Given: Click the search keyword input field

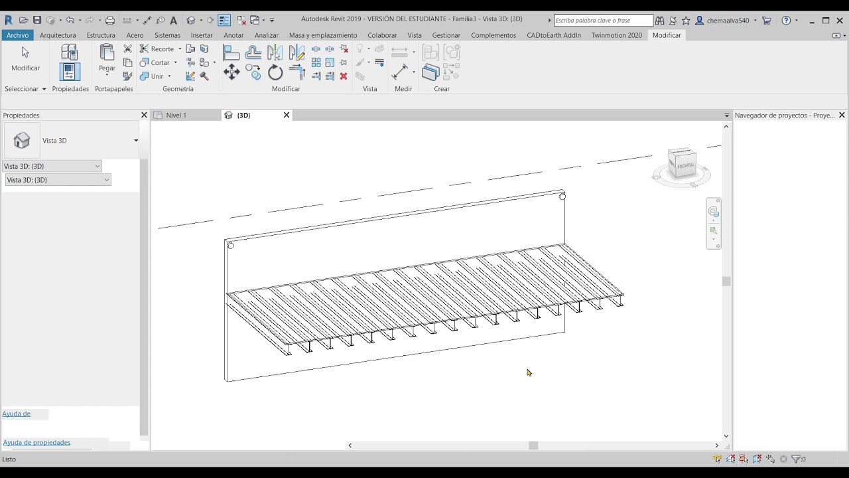Looking at the screenshot, I should [x=603, y=21].
